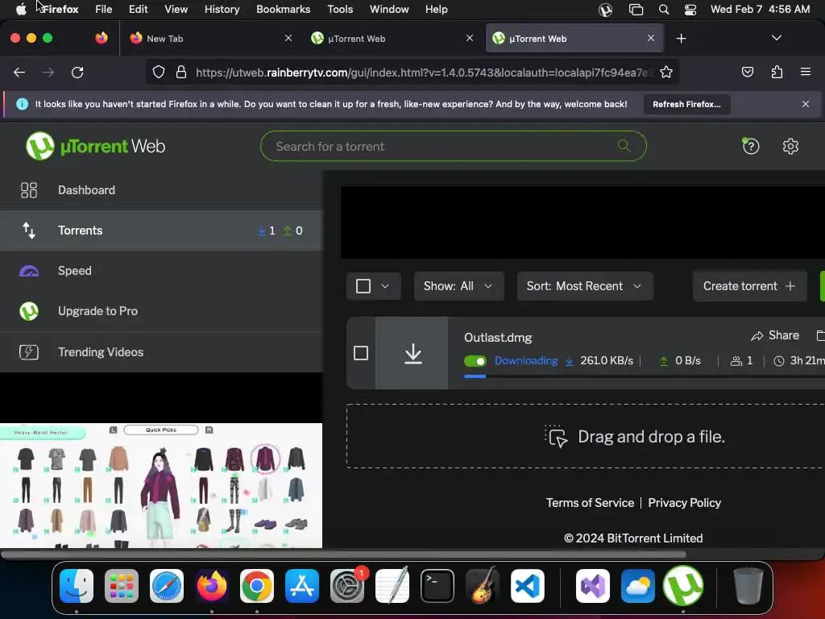Open the Sort: Most Recent dropdown
This screenshot has width=825, height=619.
tap(585, 286)
